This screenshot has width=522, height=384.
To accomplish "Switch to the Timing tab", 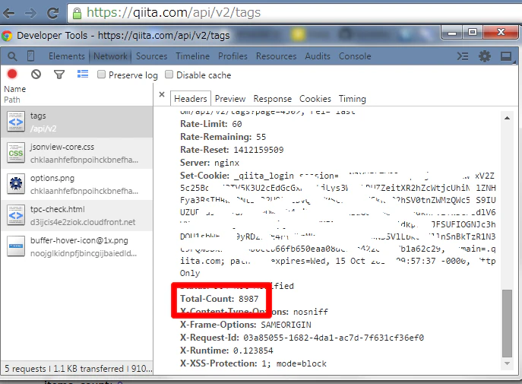I will tap(353, 99).
